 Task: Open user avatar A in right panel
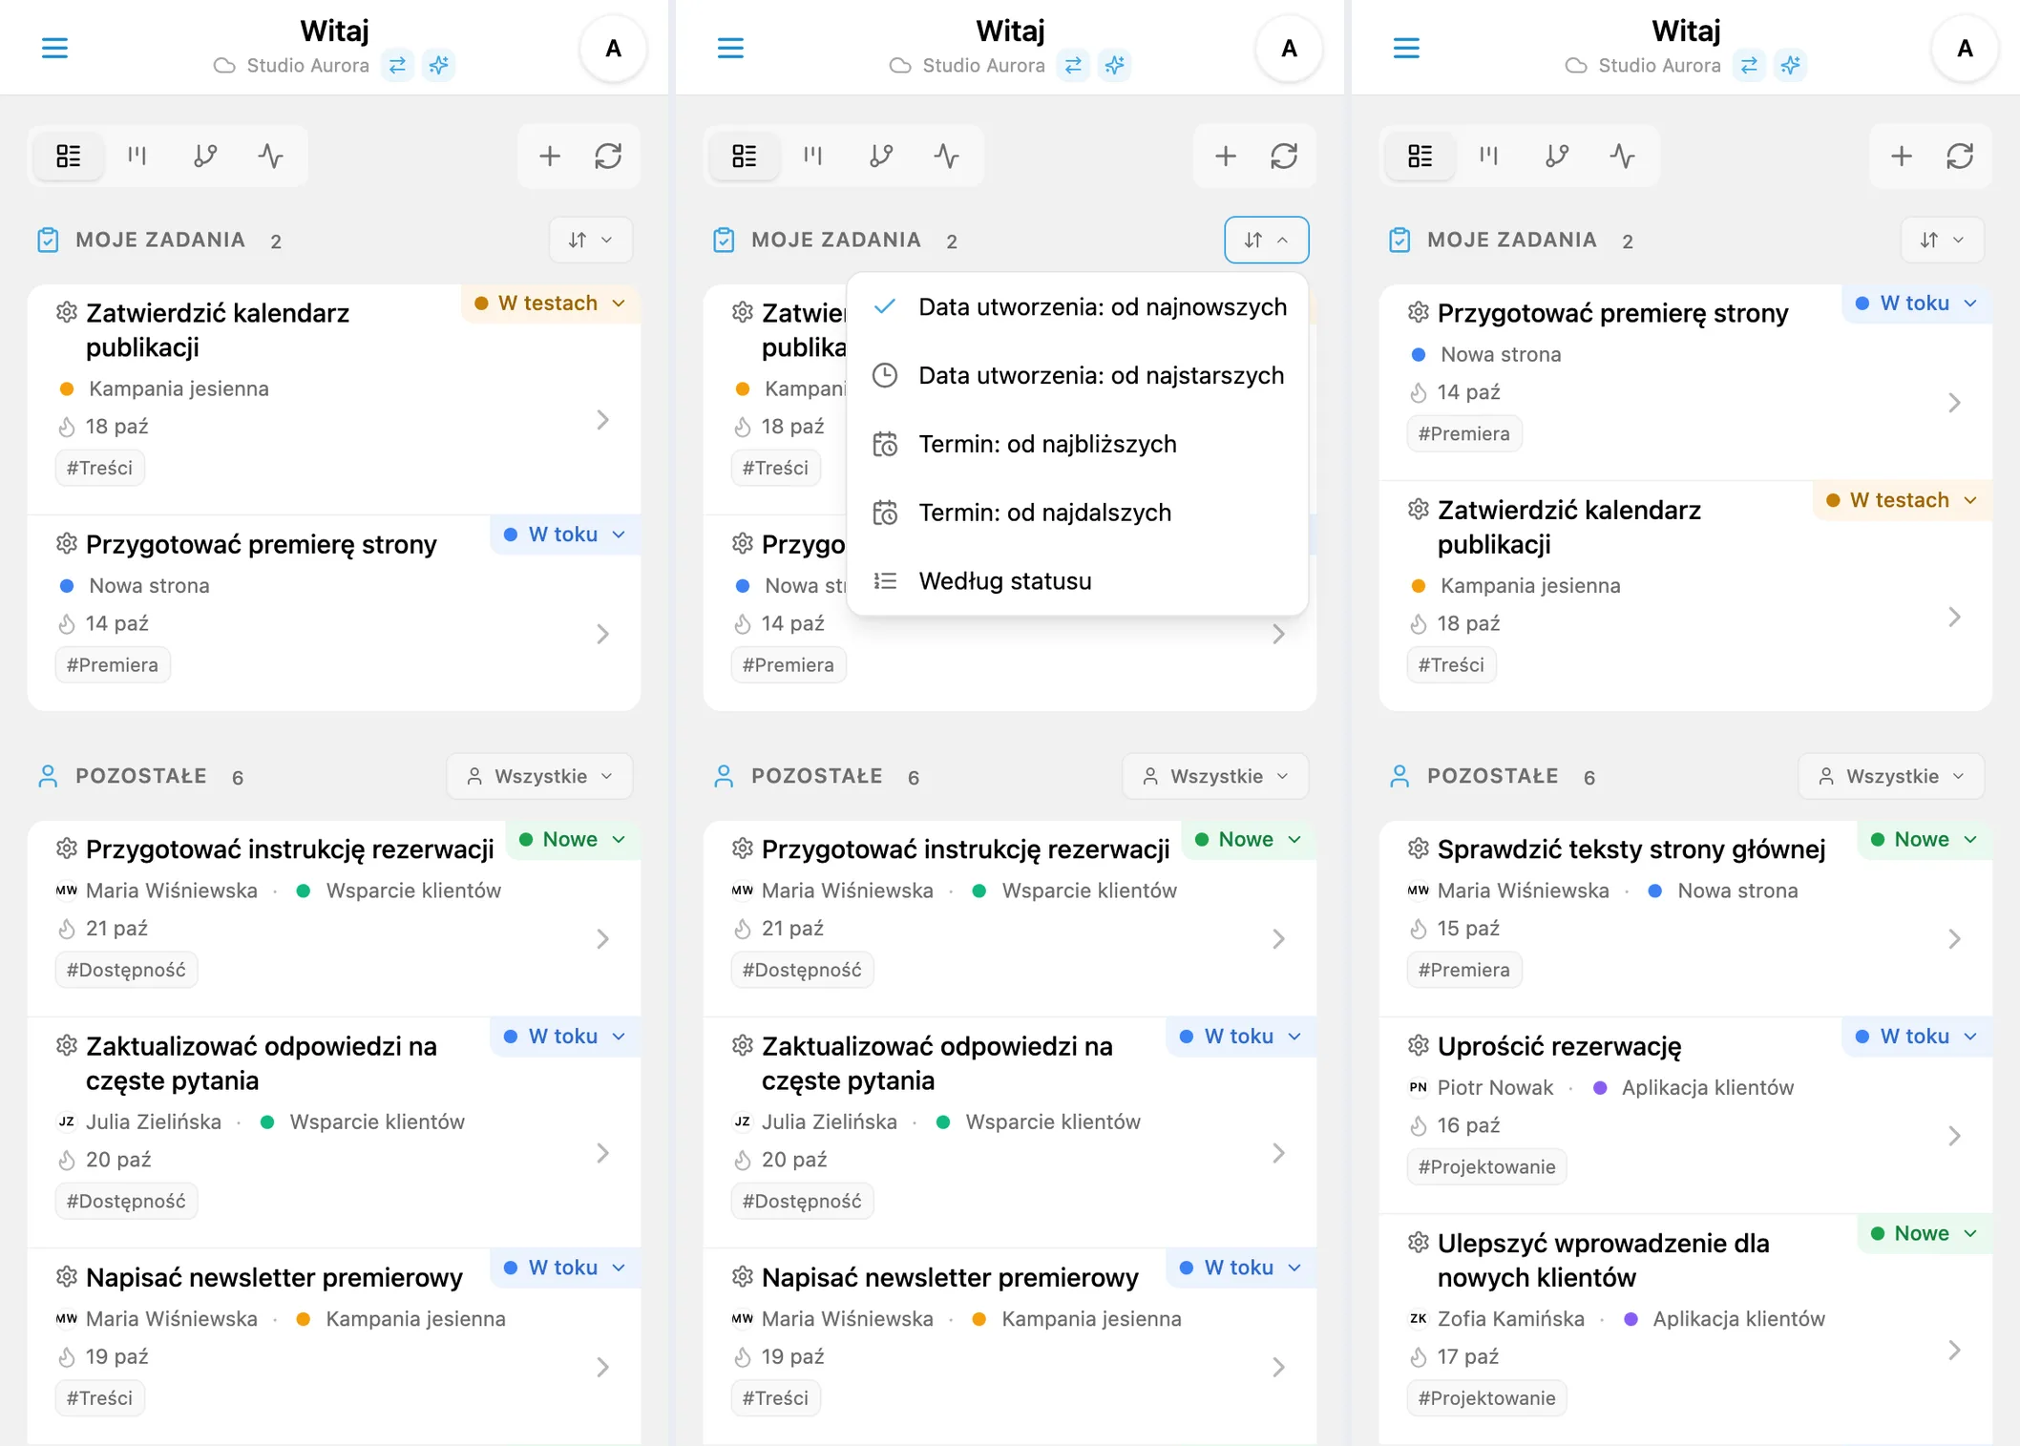[x=1965, y=49]
